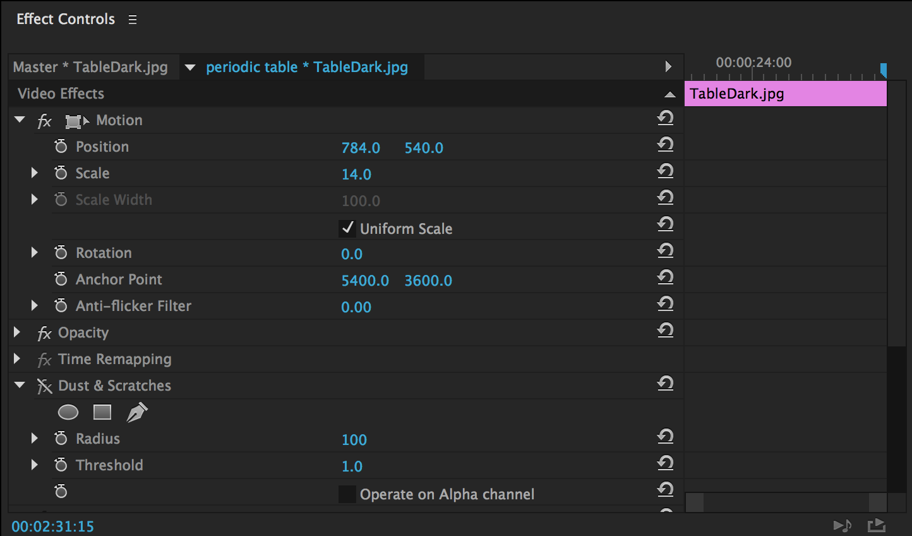
Task: Expand the Scale Width parameter
Action: click(x=35, y=199)
